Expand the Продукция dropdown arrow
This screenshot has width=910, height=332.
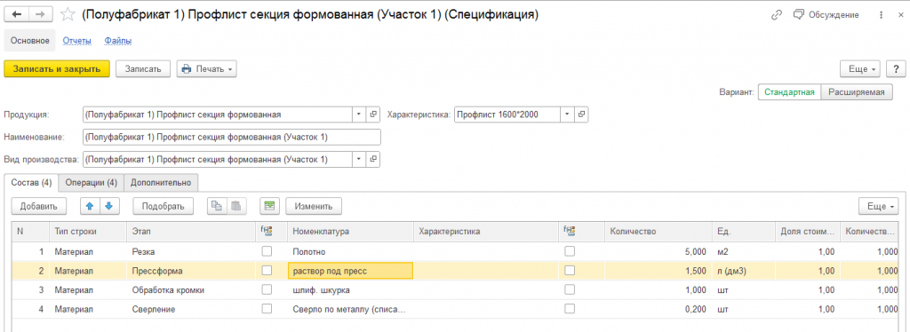[360, 115]
